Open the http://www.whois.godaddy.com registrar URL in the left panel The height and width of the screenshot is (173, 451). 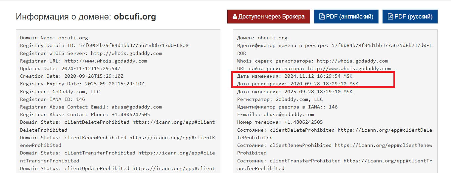pos(106,61)
